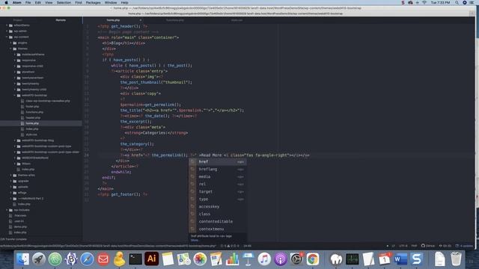This screenshot has width=479, height=269.
Task: Select the Remote tab in sidebar
Action: [x=61, y=20]
